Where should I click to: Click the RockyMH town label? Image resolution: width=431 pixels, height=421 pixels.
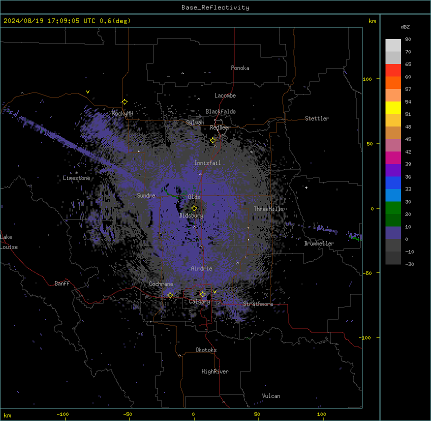pyautogui.click(x=122, y=113)
